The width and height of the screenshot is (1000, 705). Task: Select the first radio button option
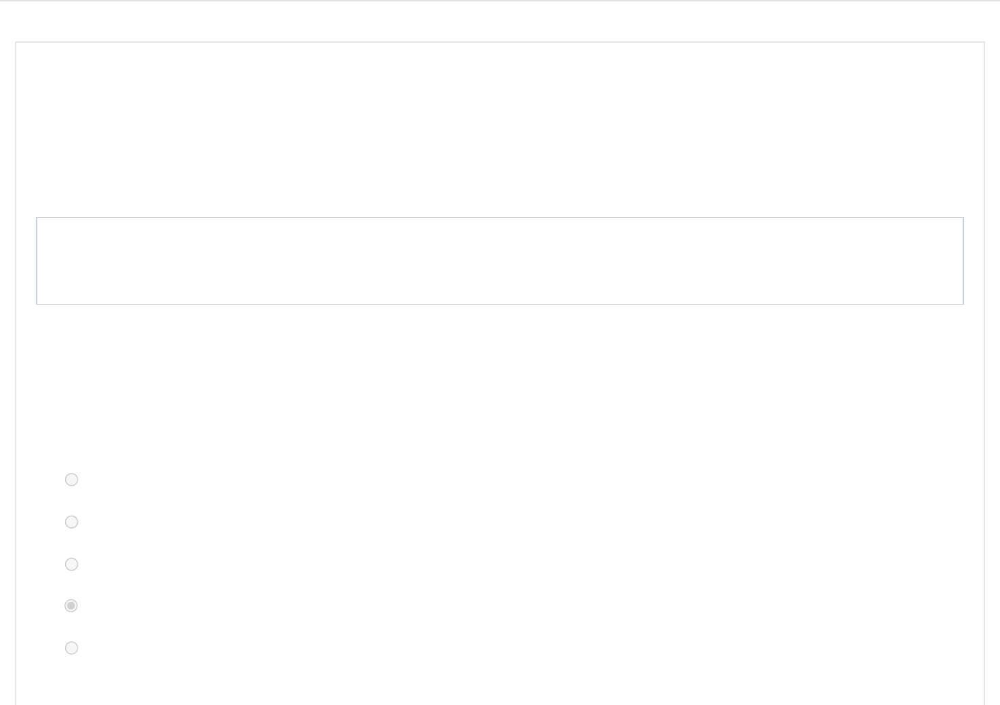click(x=71, y=480)
